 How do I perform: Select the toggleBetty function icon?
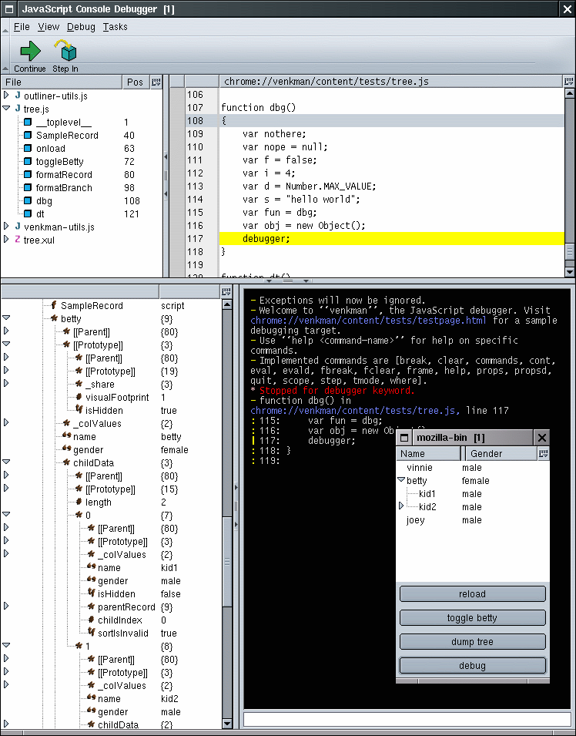[28, 162]
